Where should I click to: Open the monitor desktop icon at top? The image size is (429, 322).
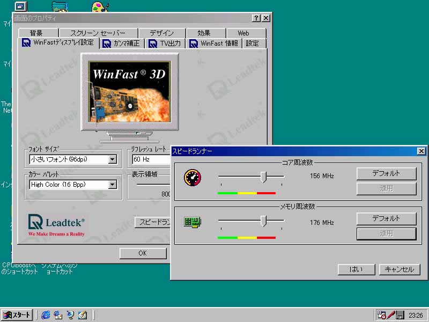pyautogui.click(x=21, y=6)
